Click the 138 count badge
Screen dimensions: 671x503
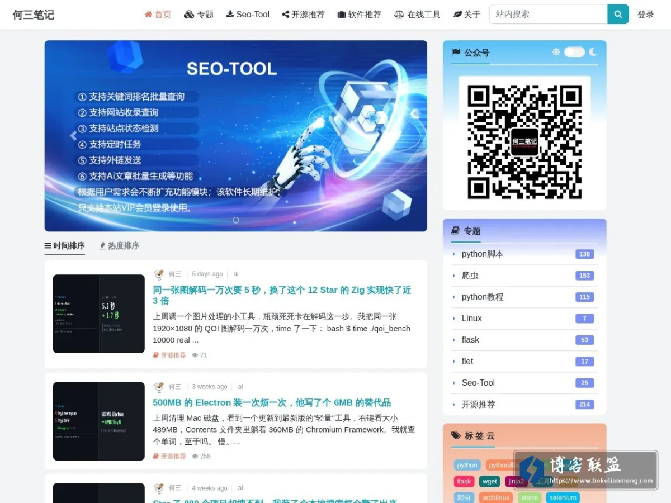[584, 254]
